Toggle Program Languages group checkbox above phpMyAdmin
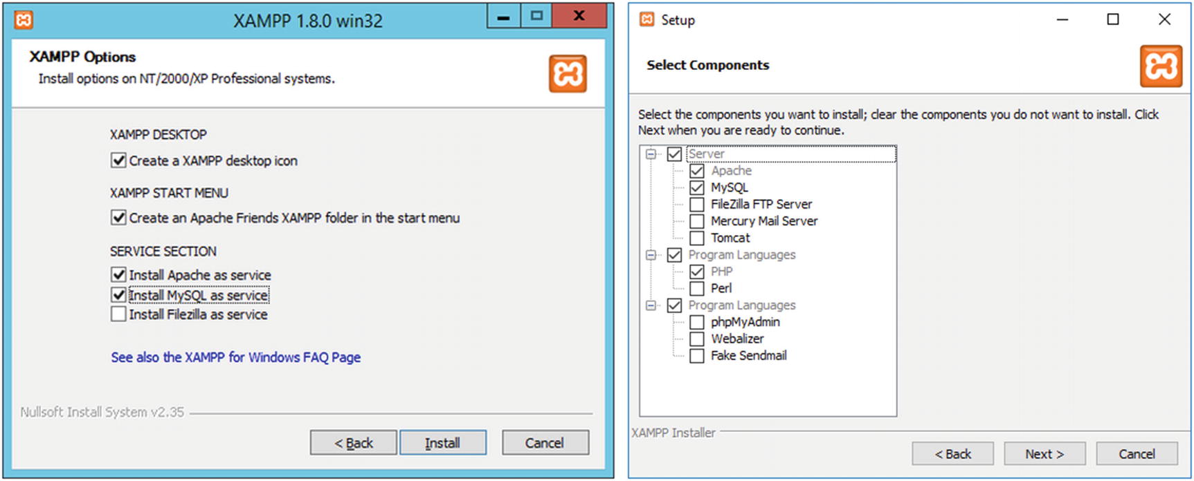Image resolution: width=1194 pixels, height=481 pixels. click(674, 305)
